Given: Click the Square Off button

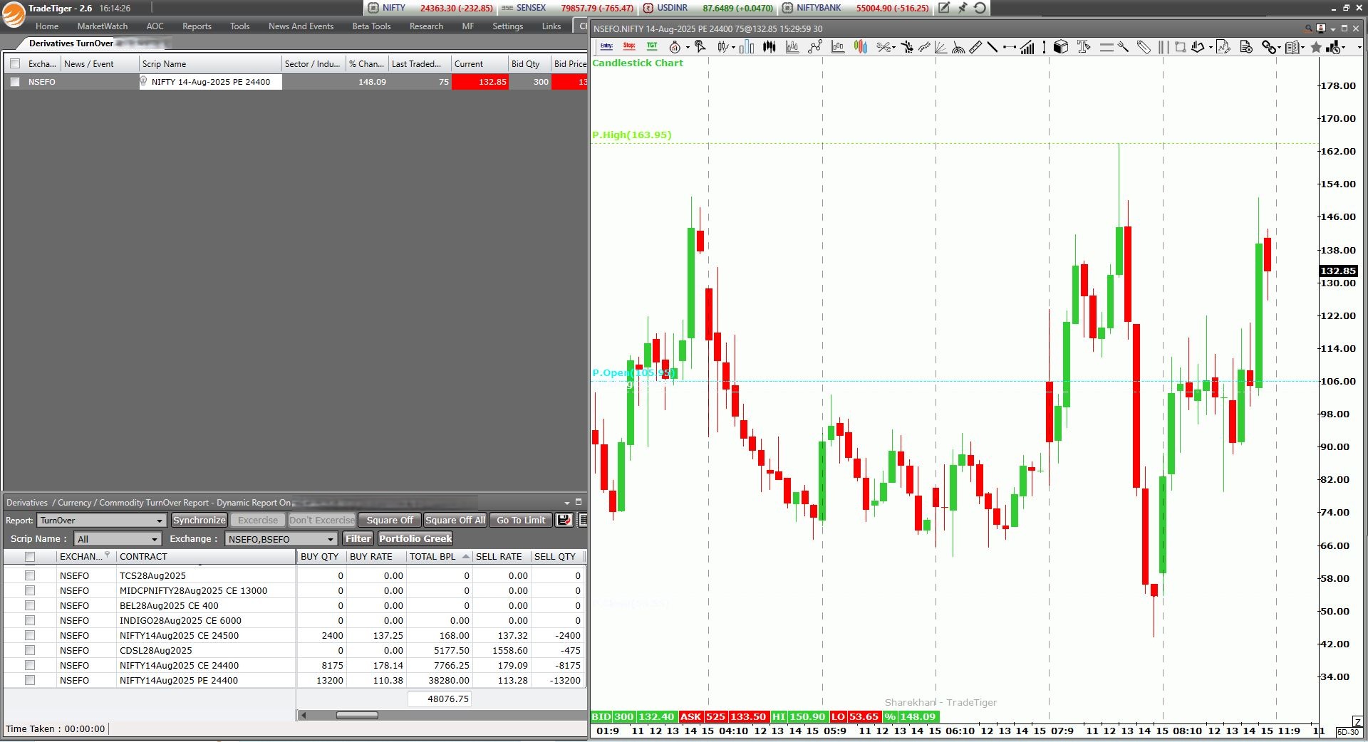Looking at the screenshot, I should 390,521.
